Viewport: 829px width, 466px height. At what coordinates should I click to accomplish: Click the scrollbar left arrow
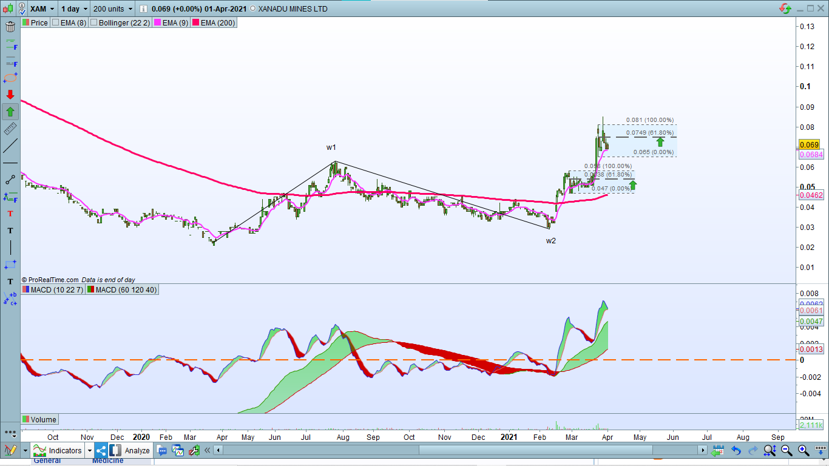(x=218, y=450)
